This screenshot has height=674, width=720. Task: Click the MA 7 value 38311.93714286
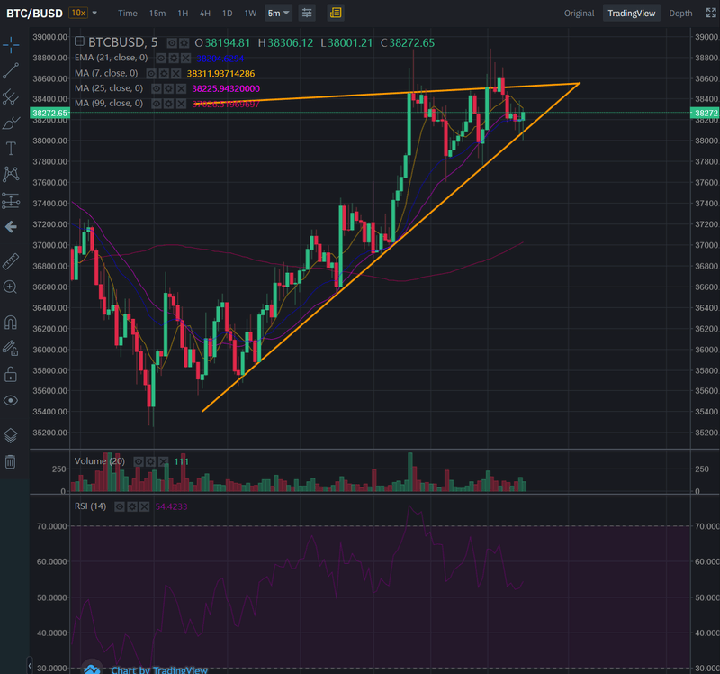[220, 74]
